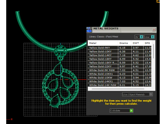Click the 7.03 grams value
The image size is (166, 124).
tap(122, 81)
